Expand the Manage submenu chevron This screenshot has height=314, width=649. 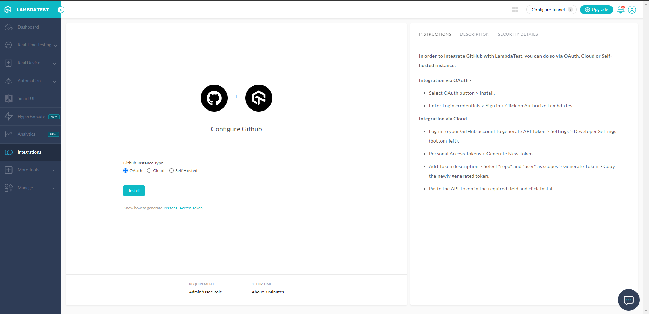click(x=53, y=188)
